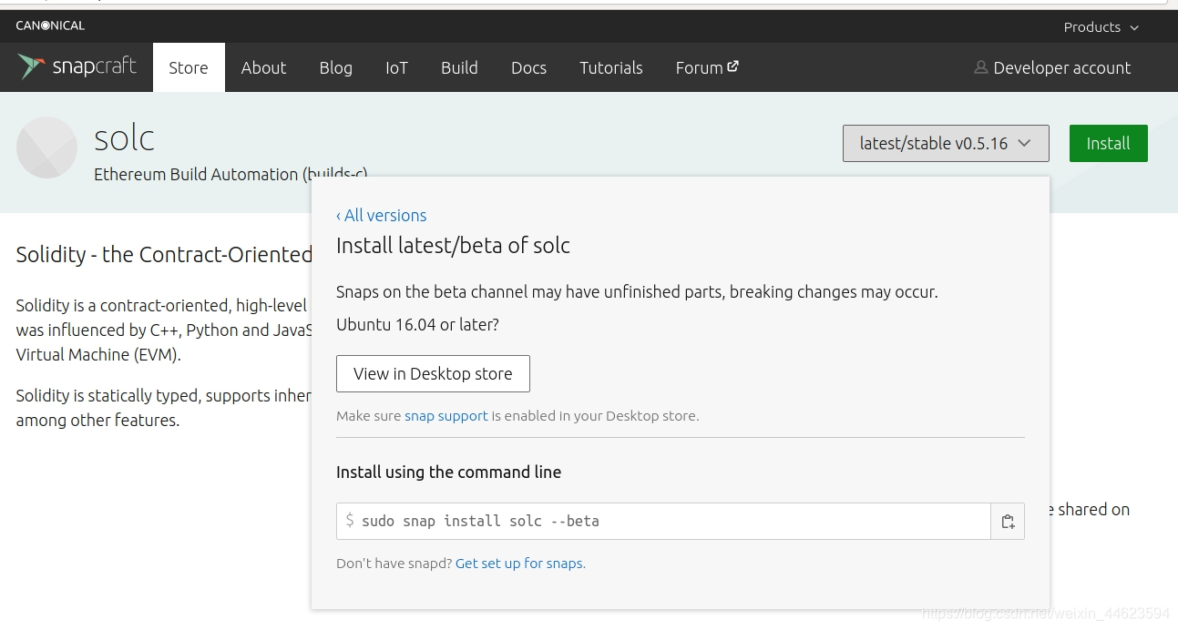
Task: Select the Store tab
Action: pyautogui.click(x=189, y=67)
